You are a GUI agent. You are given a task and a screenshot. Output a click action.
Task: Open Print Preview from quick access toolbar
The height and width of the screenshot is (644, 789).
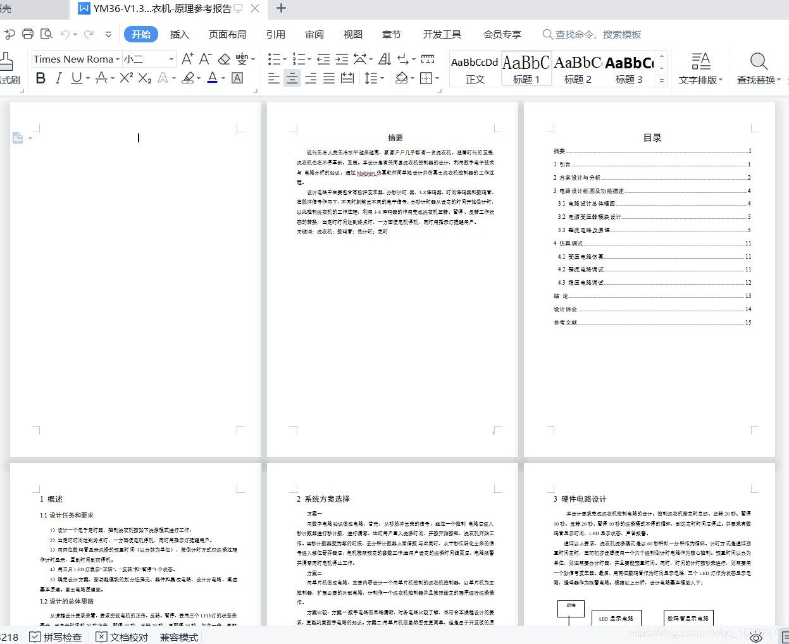(x=46, y=34)
